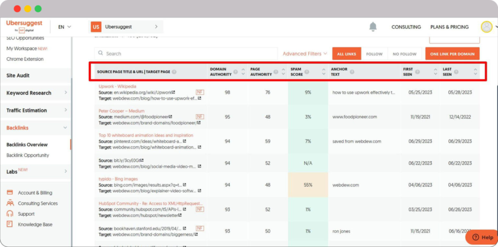The image size is (498, 247).
Task: Click Source Page Title help icon
Action: pos(174,72)
